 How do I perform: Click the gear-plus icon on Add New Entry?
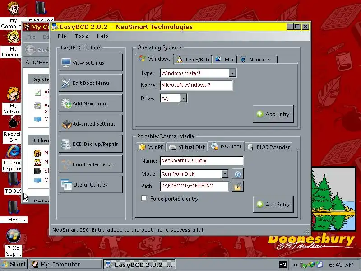coord(66,103)
